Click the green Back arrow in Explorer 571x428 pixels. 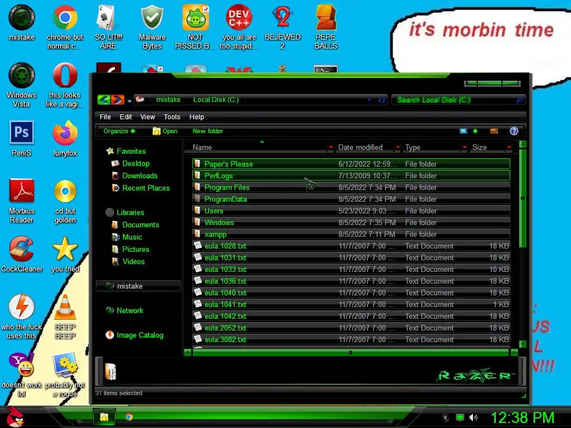point(104,99)
